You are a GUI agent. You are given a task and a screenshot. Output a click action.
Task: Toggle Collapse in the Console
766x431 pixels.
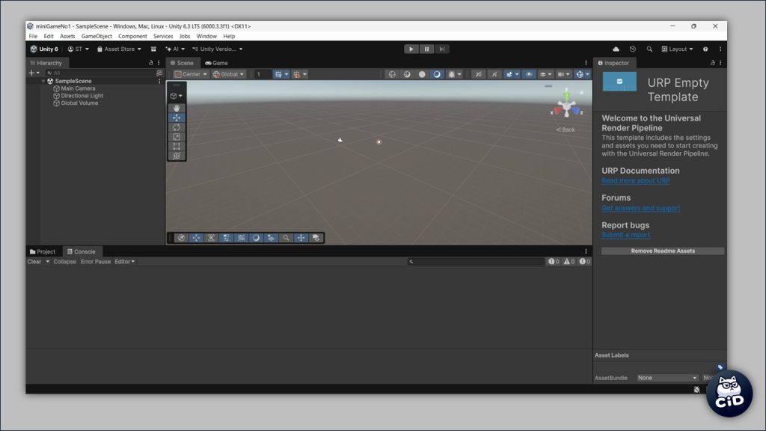64,262
